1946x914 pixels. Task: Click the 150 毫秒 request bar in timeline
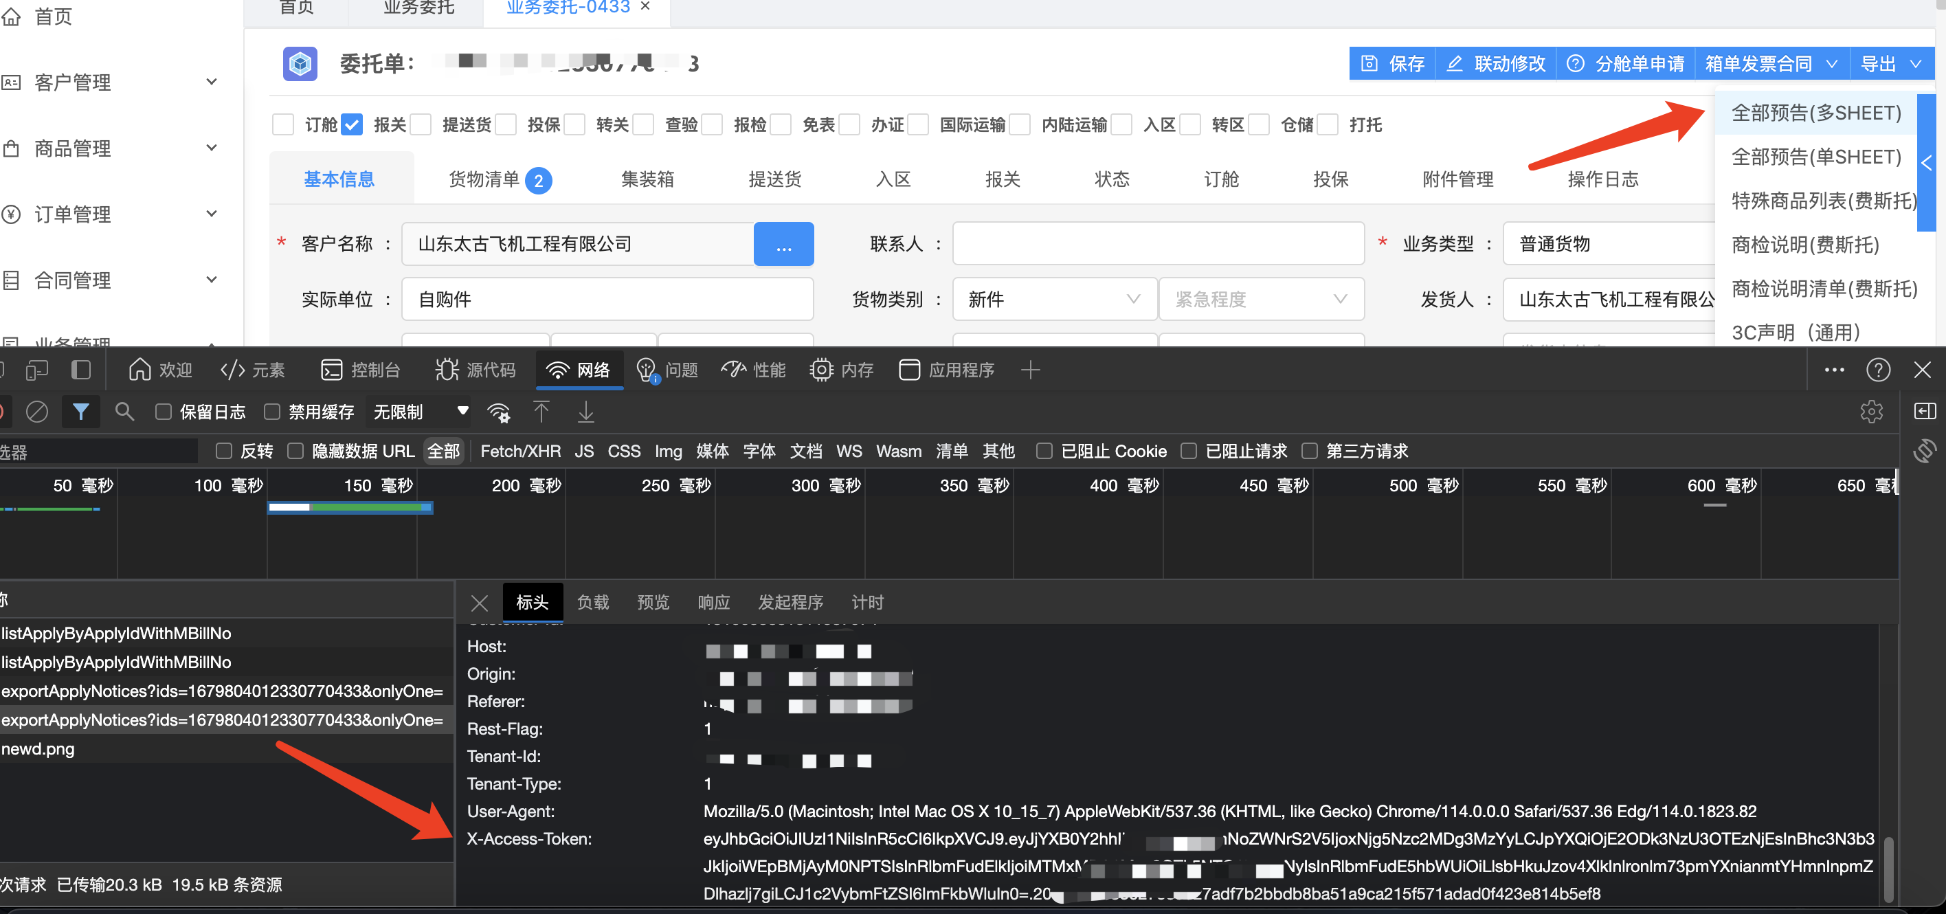[350, 507]
